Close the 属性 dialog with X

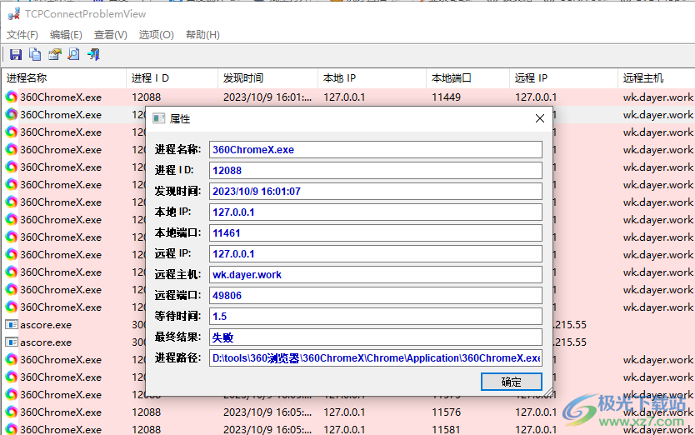[x=539, y=118]
